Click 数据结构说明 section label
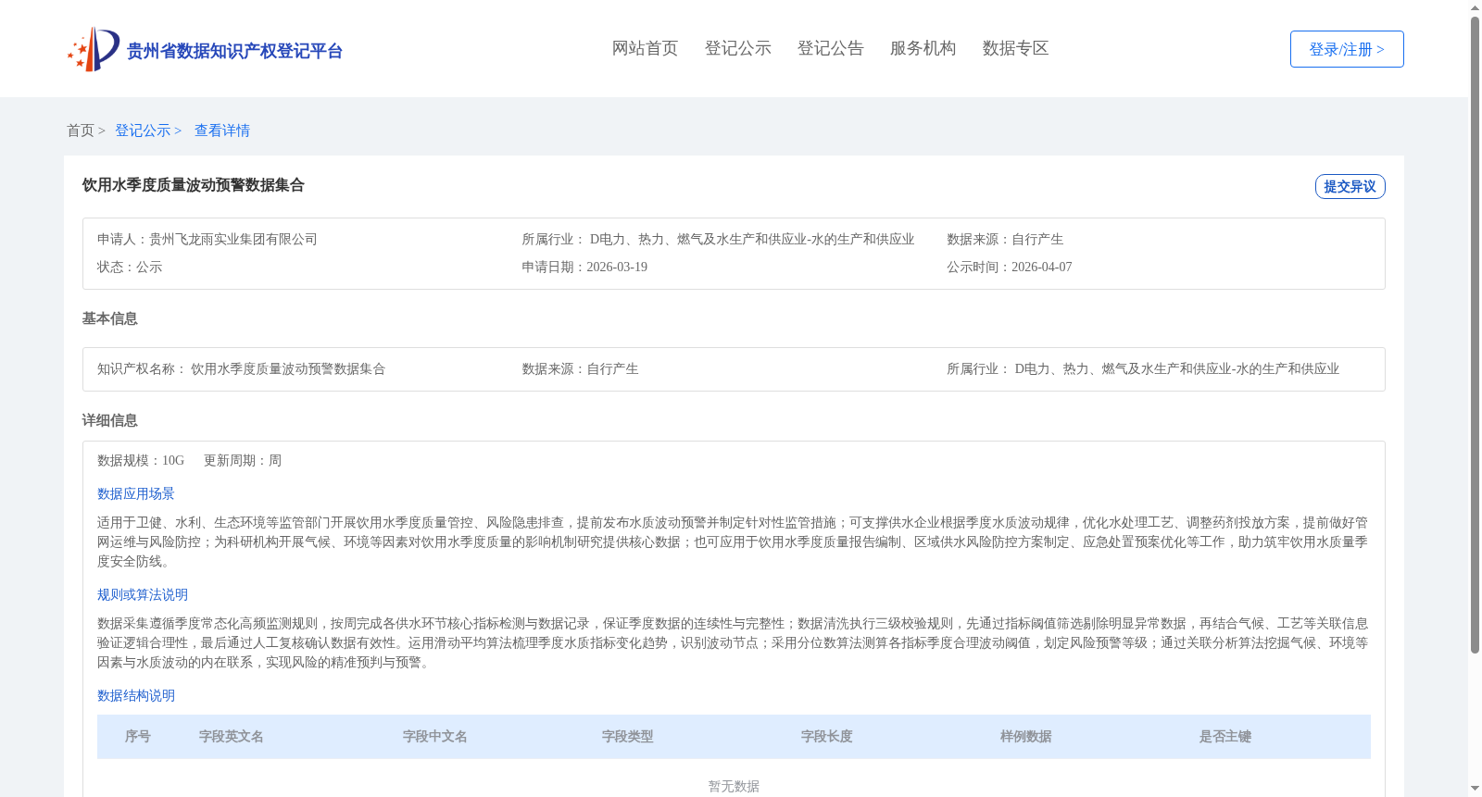The height and width of the screenshot is (797, 1482). pos(136,695)
